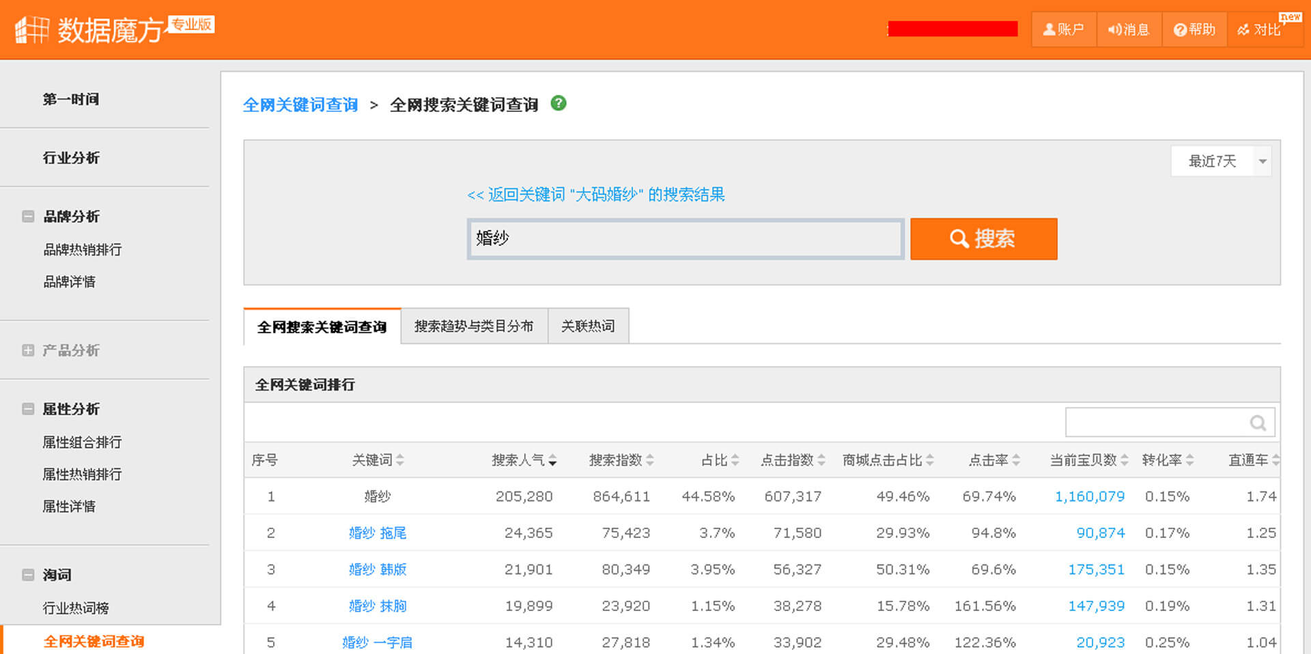Click the 专业版 badge next to logo
The height and width of the screenshot is (654, 1311).
click(192, 25)
